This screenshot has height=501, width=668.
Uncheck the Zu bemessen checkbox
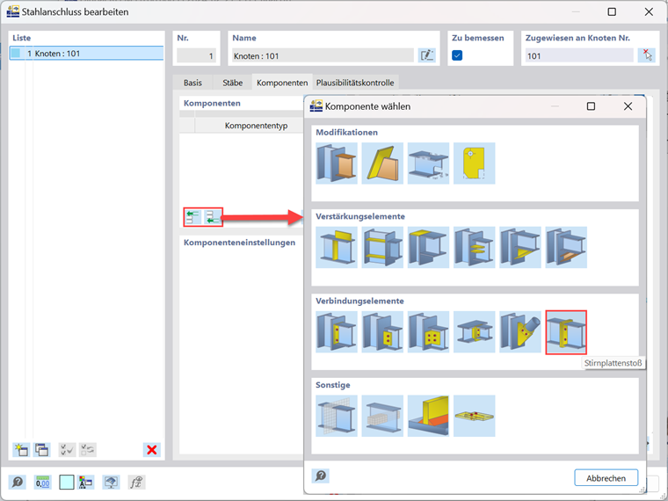click(457, 55)
